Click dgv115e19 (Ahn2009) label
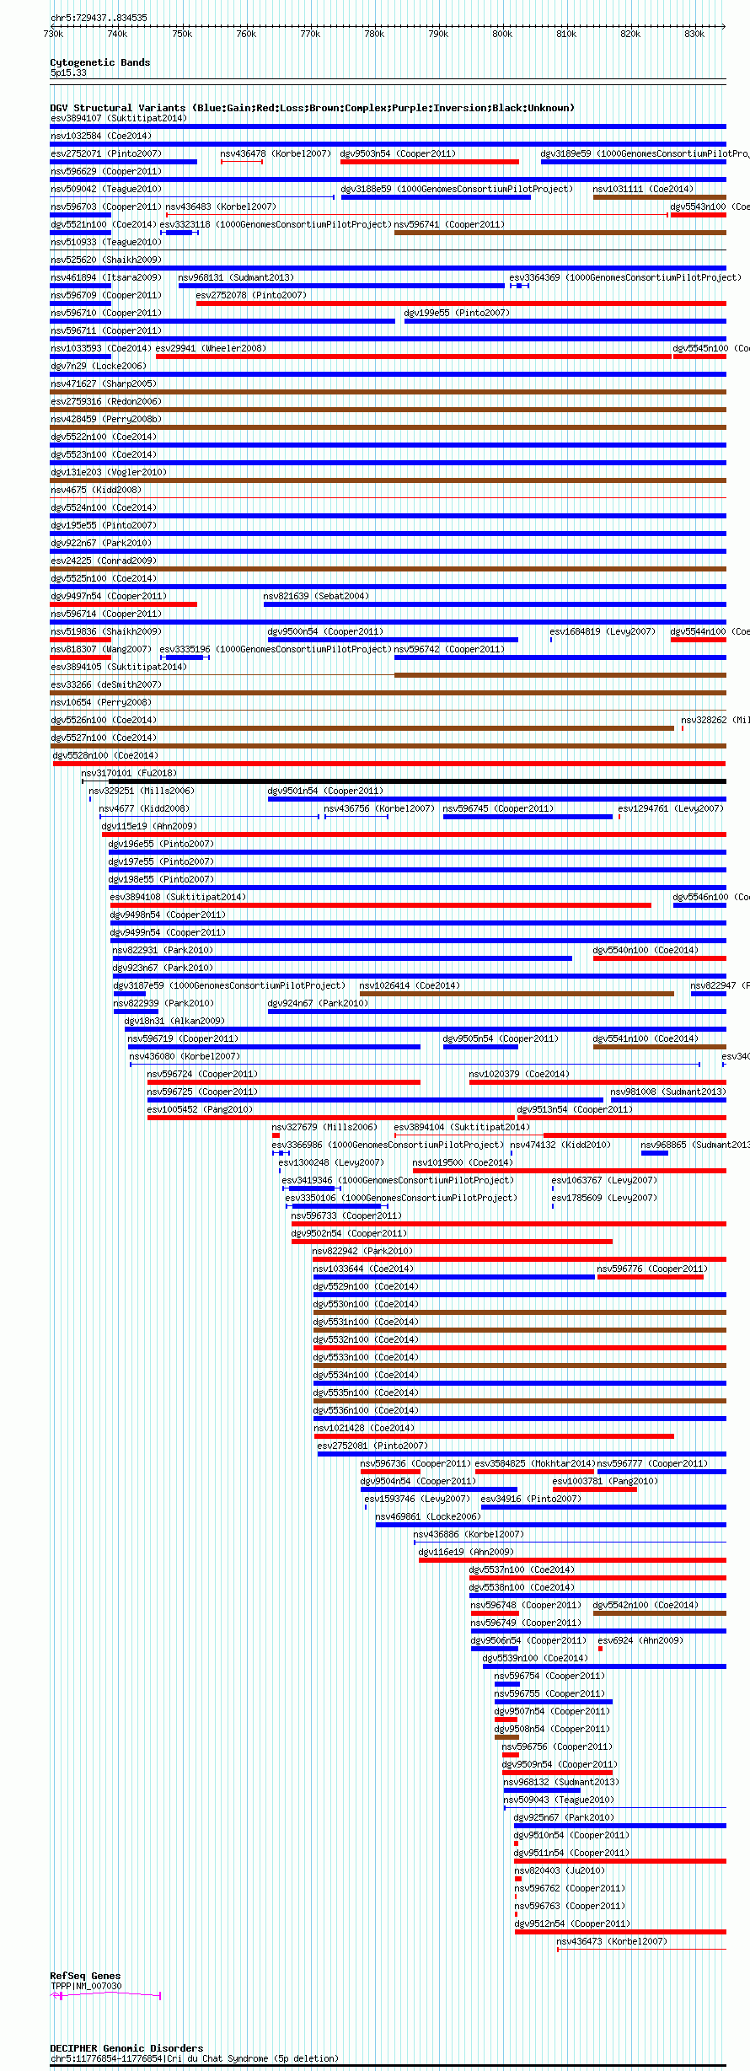 click(x=149, y=826)
